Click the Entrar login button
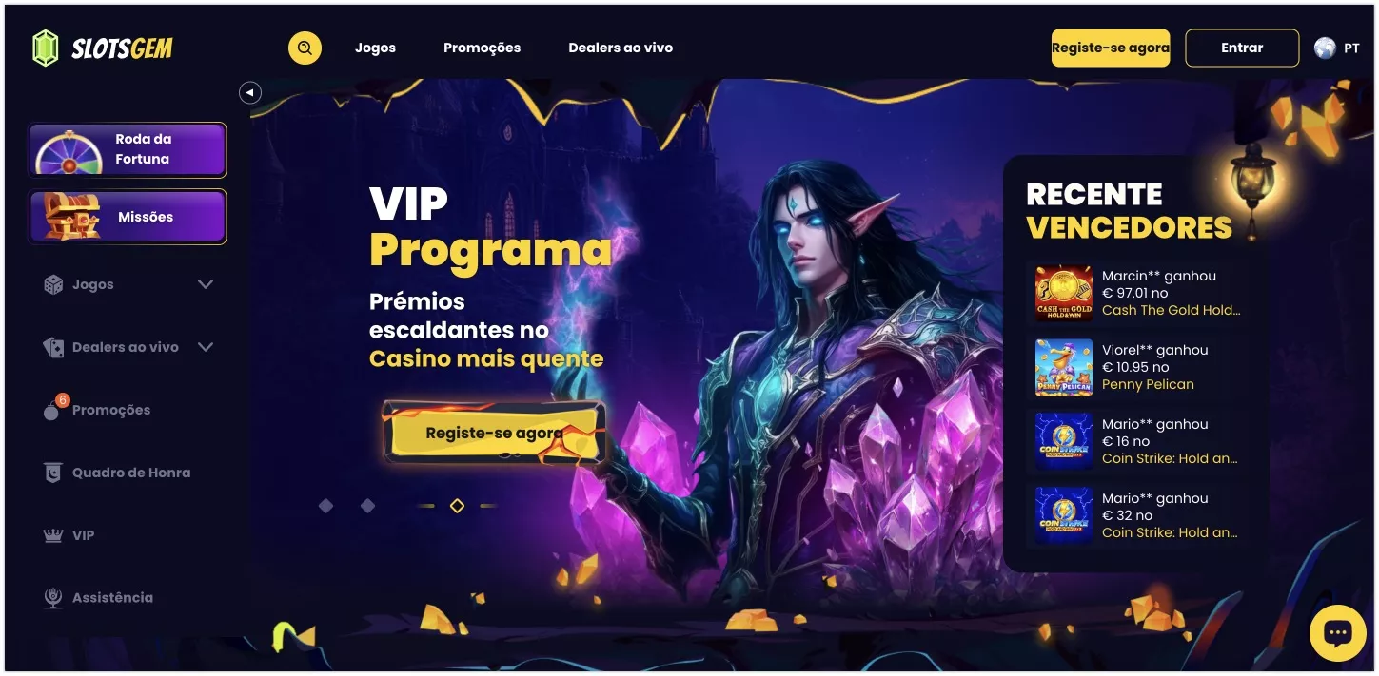The width and height of the screenshot is (1379, 676). coord(1242,48)
